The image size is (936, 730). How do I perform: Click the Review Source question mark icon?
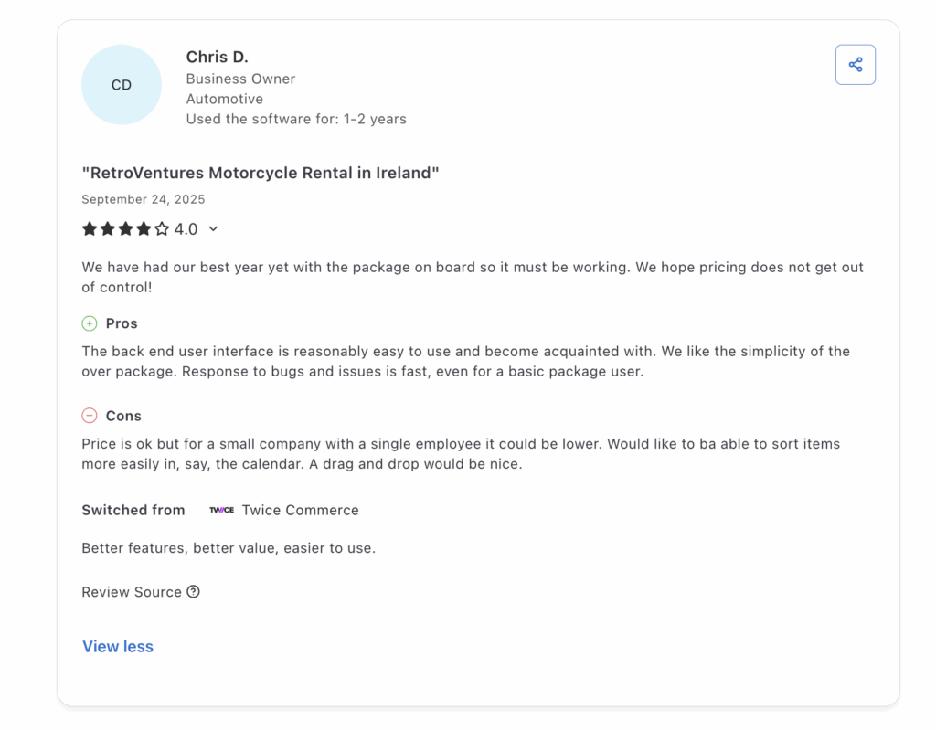click(193, 591)
